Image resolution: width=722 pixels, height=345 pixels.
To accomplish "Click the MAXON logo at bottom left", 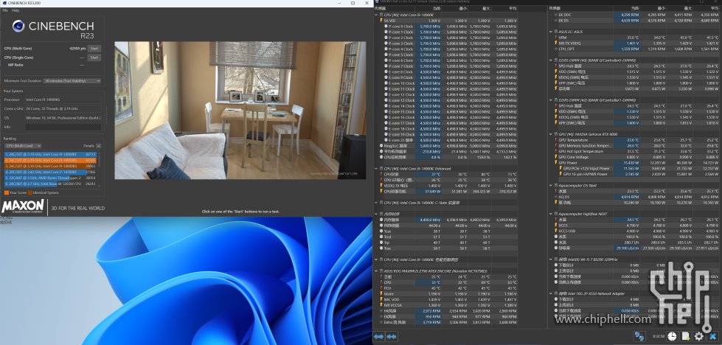I will tap(23, 206).
